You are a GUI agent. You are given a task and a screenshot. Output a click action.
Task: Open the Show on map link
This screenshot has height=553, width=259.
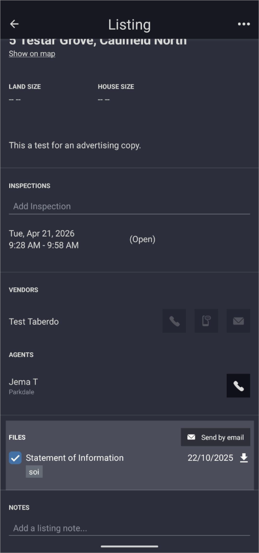click(x=32, y=54)
